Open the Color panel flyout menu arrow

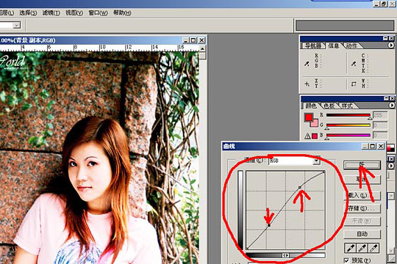391,105
